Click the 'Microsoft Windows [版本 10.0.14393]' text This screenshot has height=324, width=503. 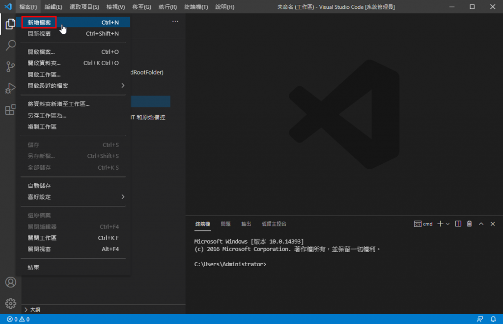[x=249, y=241]
